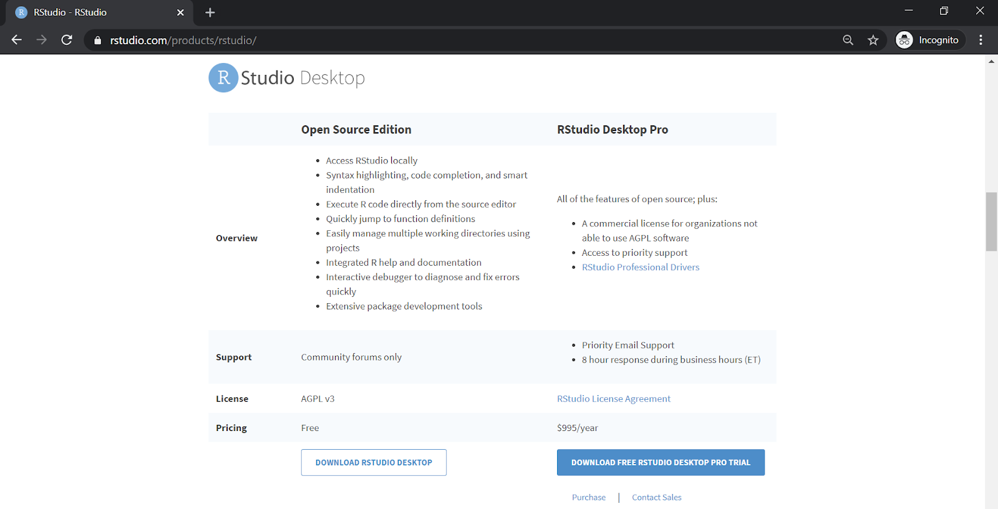Click the browser back arrow
Screen dimensions: 998x509
click(17, 40)
